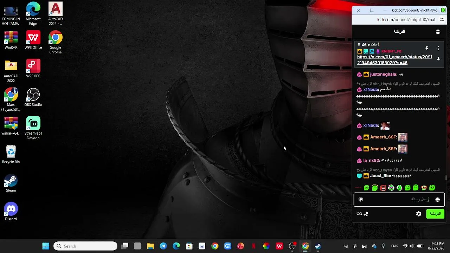Image resolution: width=450 pixels, height=253 pixels.
Task: Select Discord desktop icon
Action: click(x=11, y=212)
